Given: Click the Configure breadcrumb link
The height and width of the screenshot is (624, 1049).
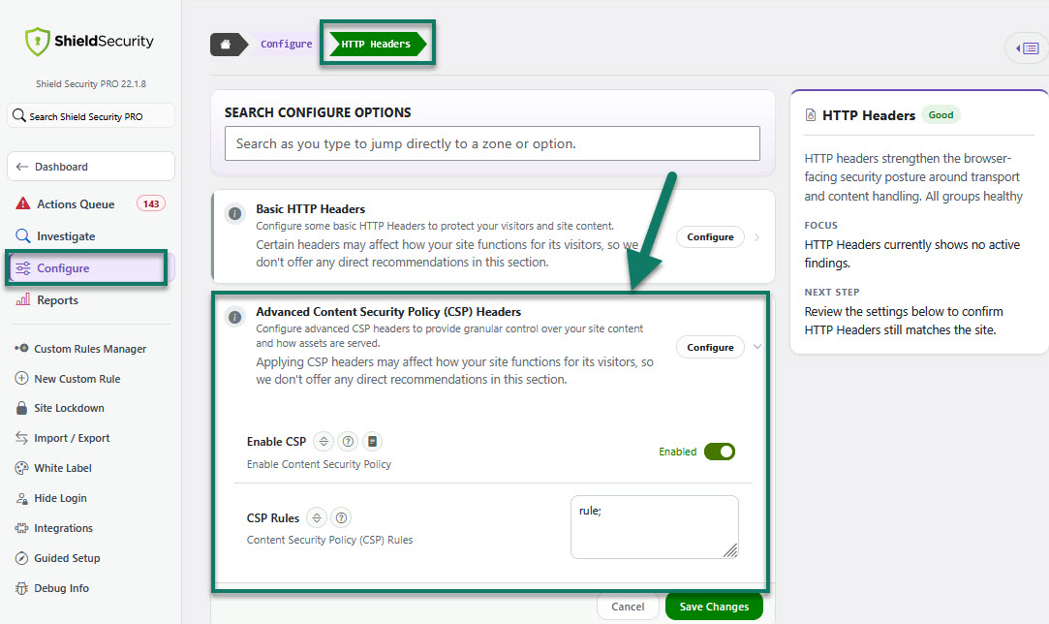Looking at the screenshot, I should pyautogui.click(x=287, y=45).
